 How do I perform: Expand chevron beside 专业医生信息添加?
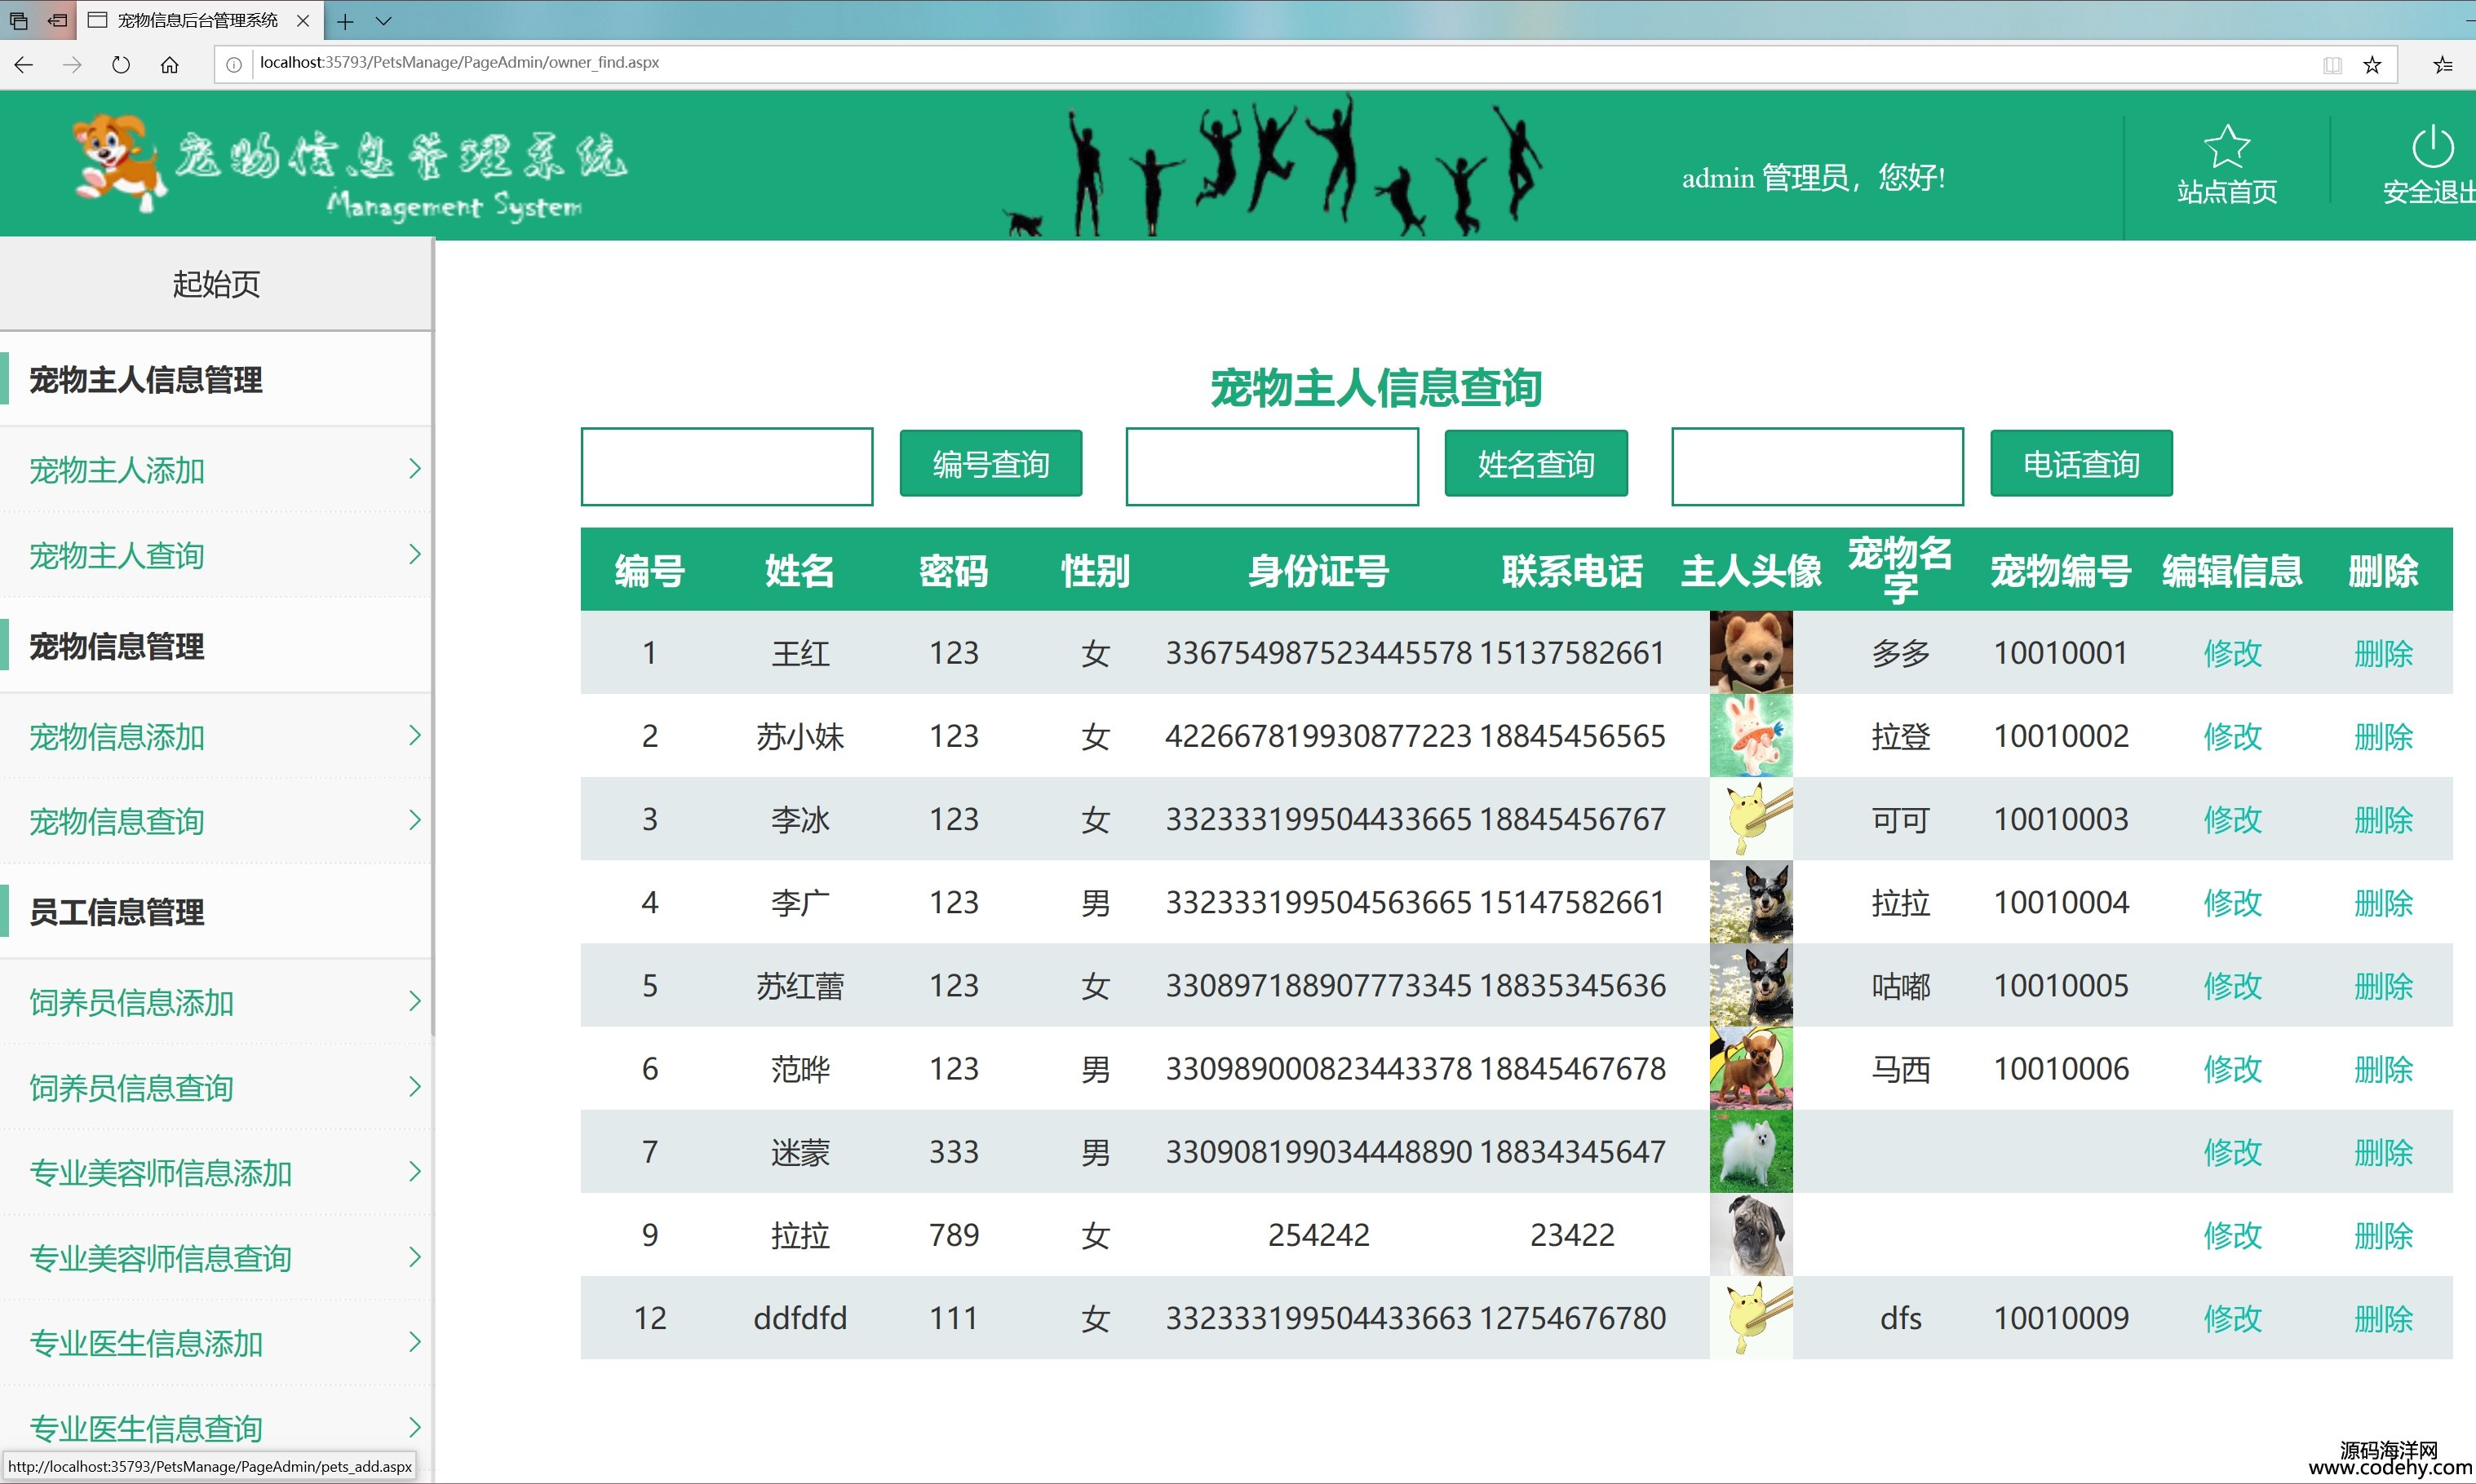click(x=414, y=1342)
